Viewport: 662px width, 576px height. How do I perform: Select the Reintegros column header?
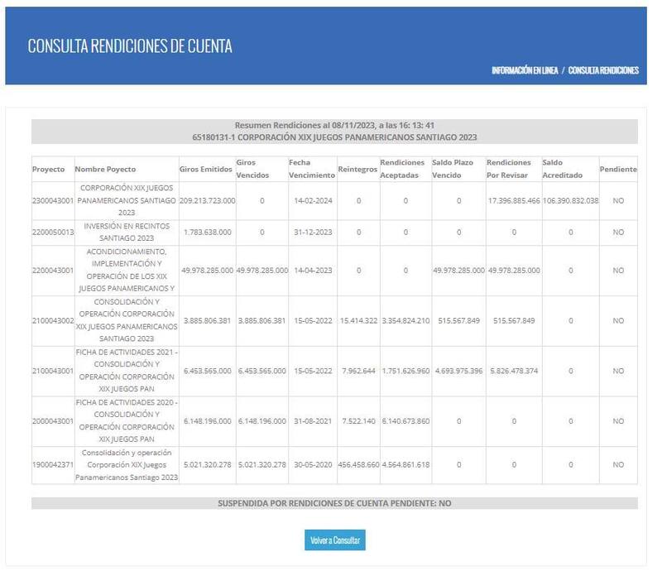coord(357,169)
